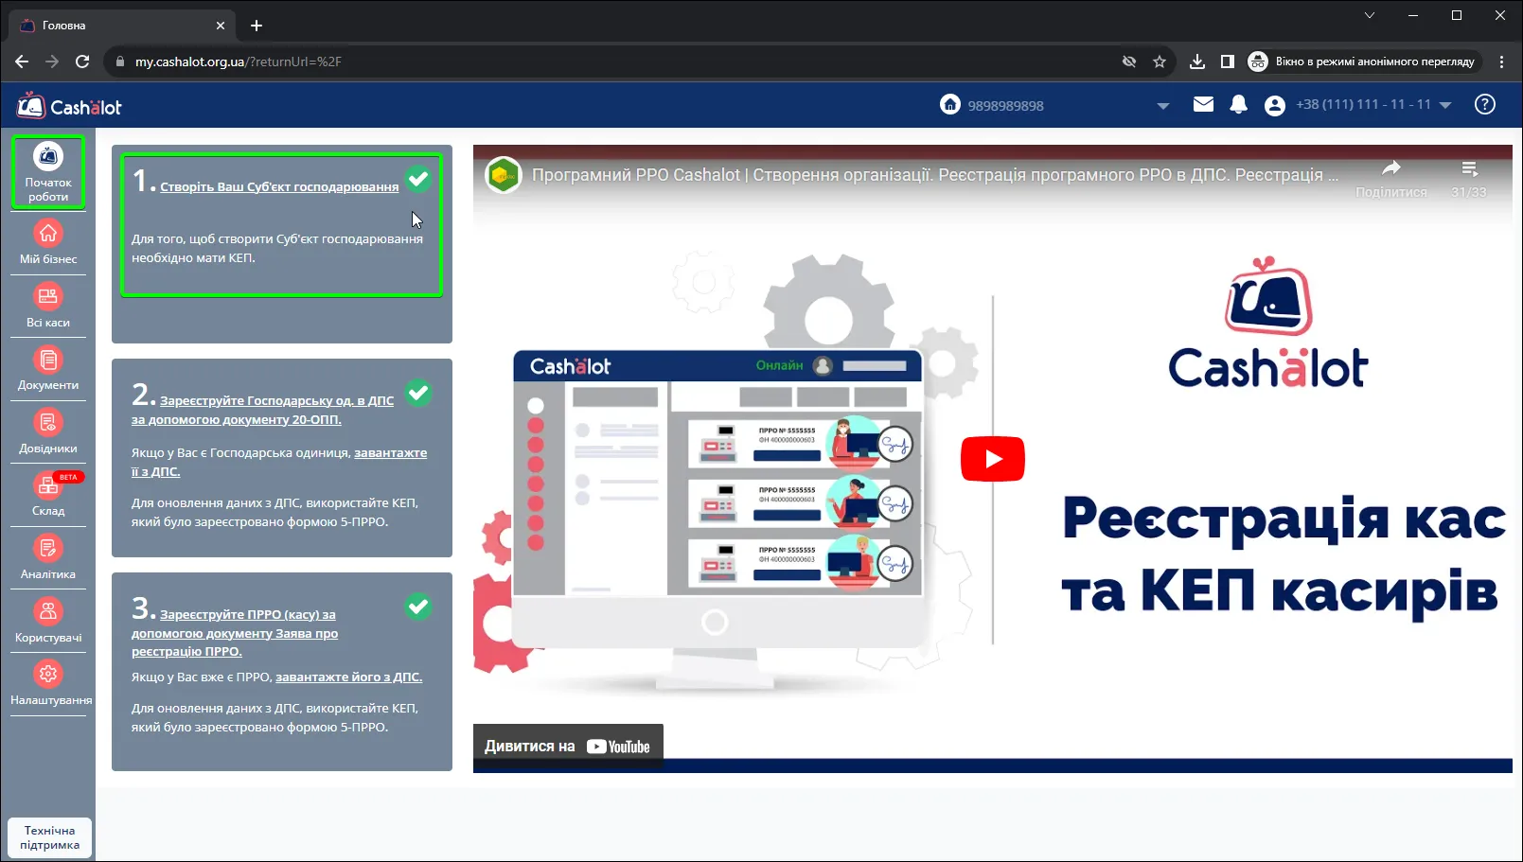Reload the page
1523x862 pixels.
(82, 62)
